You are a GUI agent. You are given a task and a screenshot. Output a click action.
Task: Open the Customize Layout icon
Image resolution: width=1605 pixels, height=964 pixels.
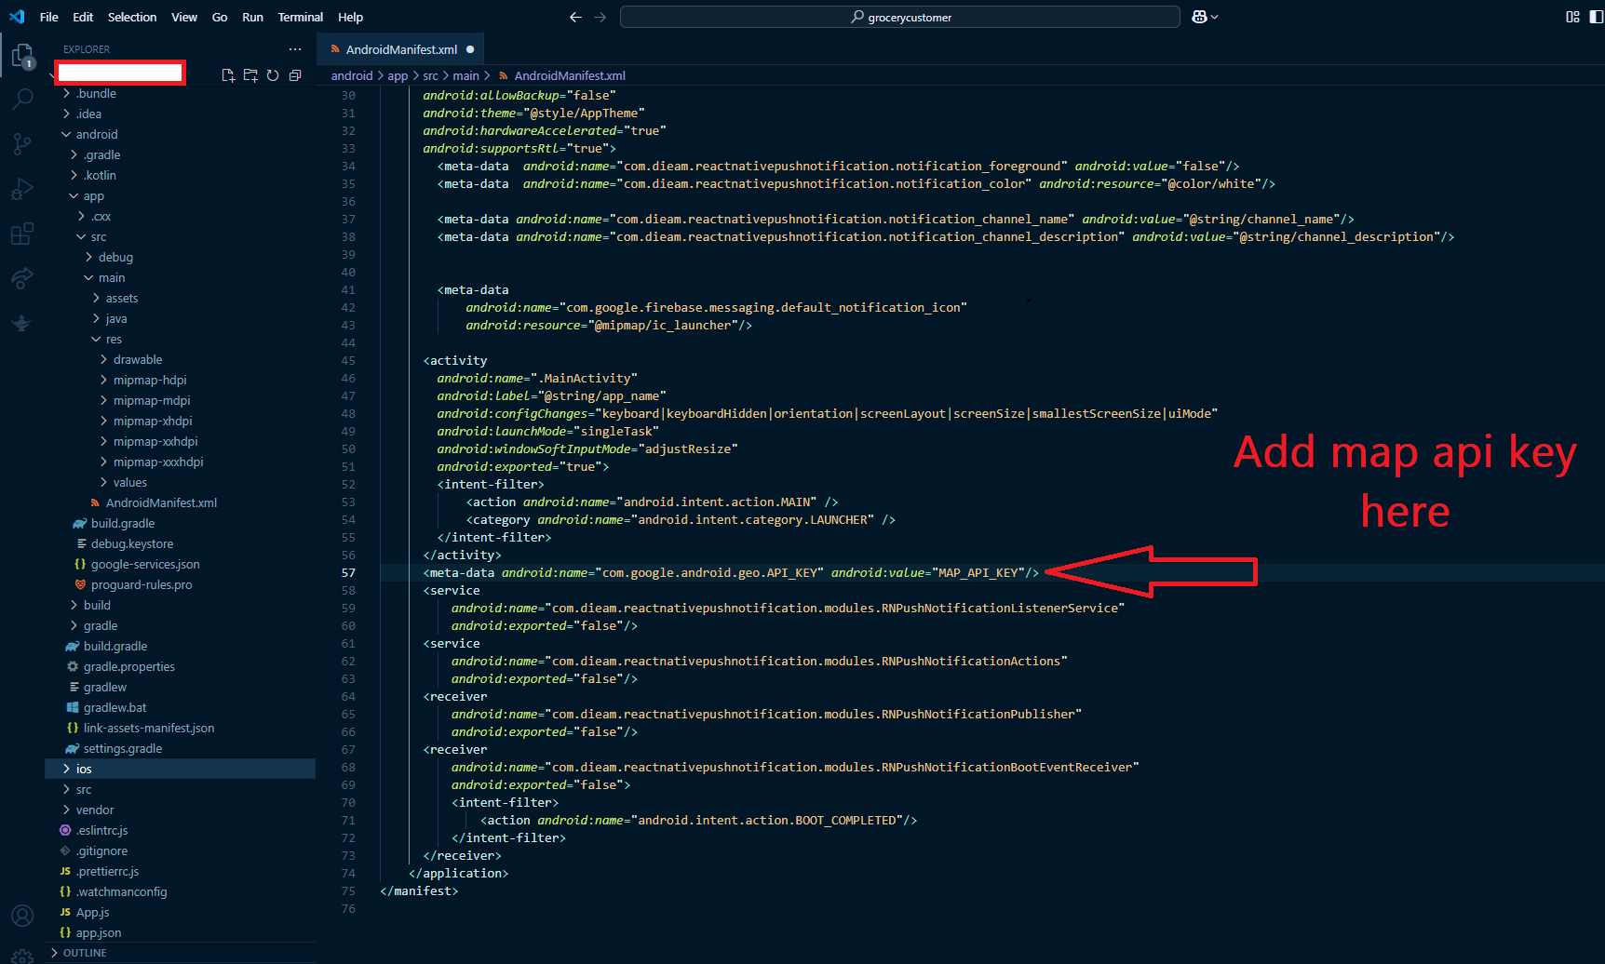pyautogui.click(x=1572, y=17)
